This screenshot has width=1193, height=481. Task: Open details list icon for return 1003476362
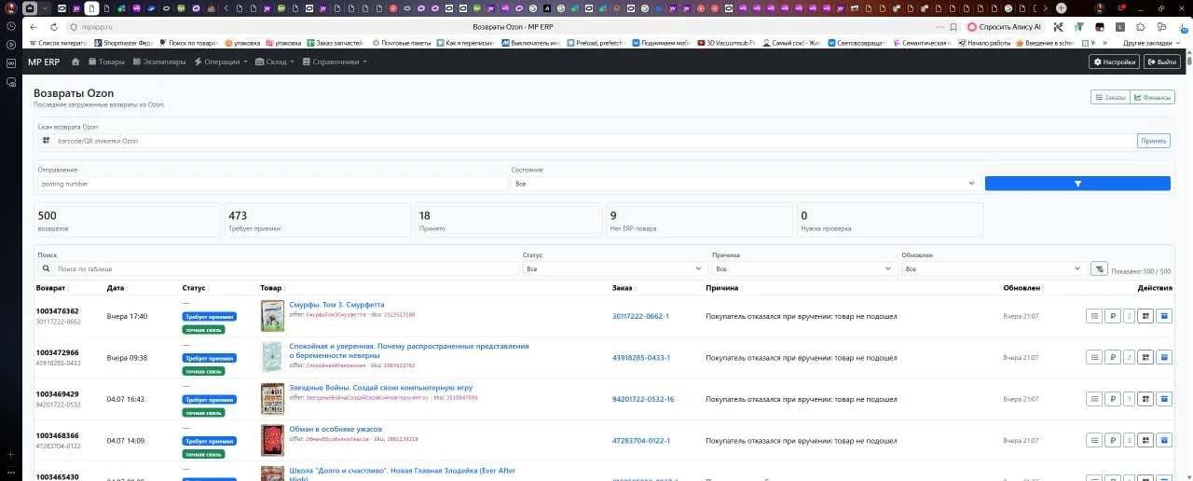tap(1094, 316)
